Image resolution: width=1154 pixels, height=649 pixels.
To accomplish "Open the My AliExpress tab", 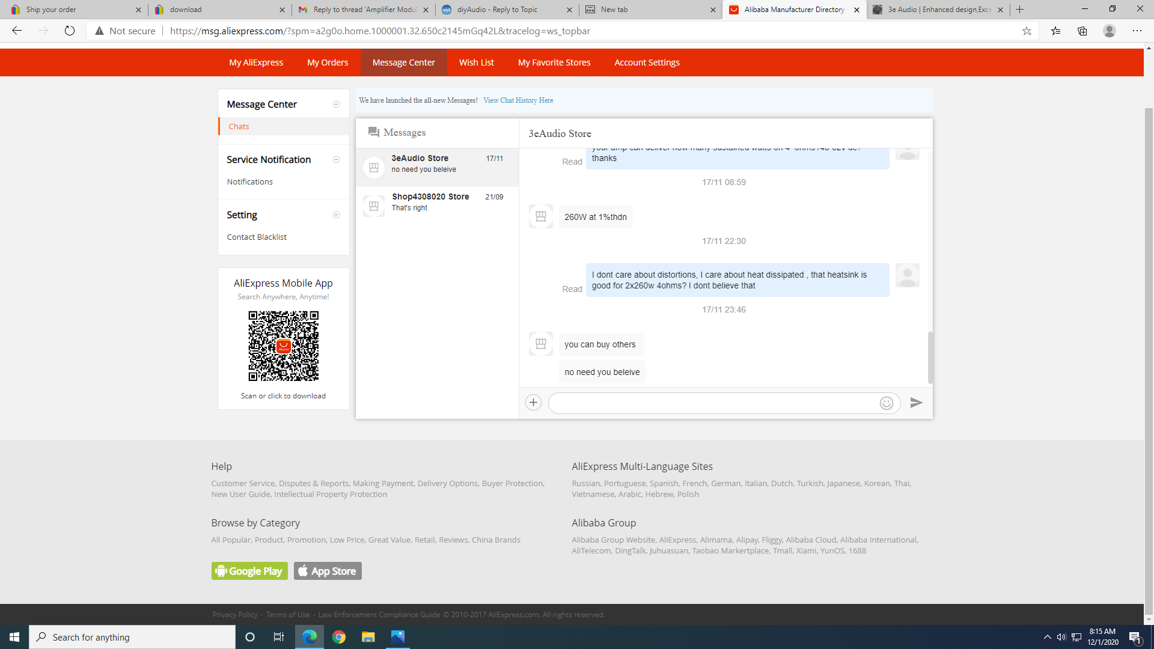I will tap(256, 62).
